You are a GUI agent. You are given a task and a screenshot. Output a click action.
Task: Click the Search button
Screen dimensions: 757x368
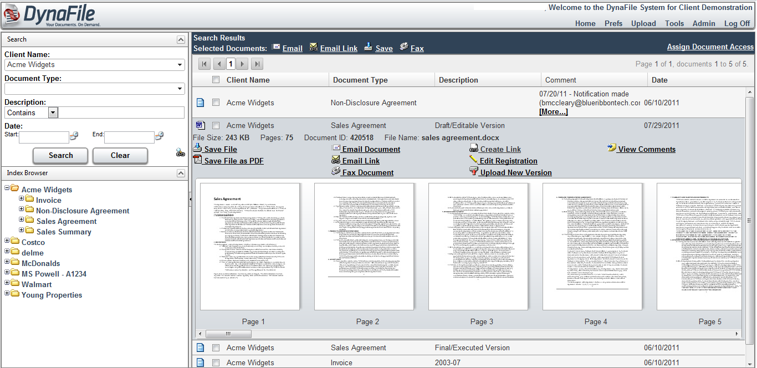click(60, 155)
